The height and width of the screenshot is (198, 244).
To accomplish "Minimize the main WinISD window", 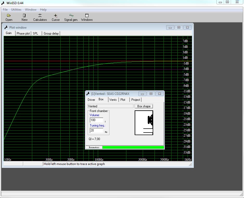I will pyautogui.click(x=220, y=2).
